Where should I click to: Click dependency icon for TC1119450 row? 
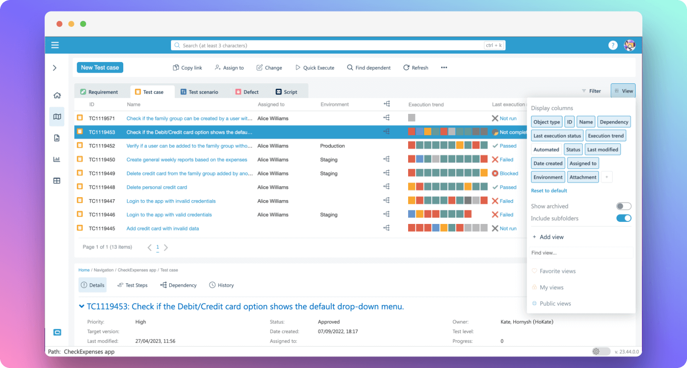(x=386, y=159)
